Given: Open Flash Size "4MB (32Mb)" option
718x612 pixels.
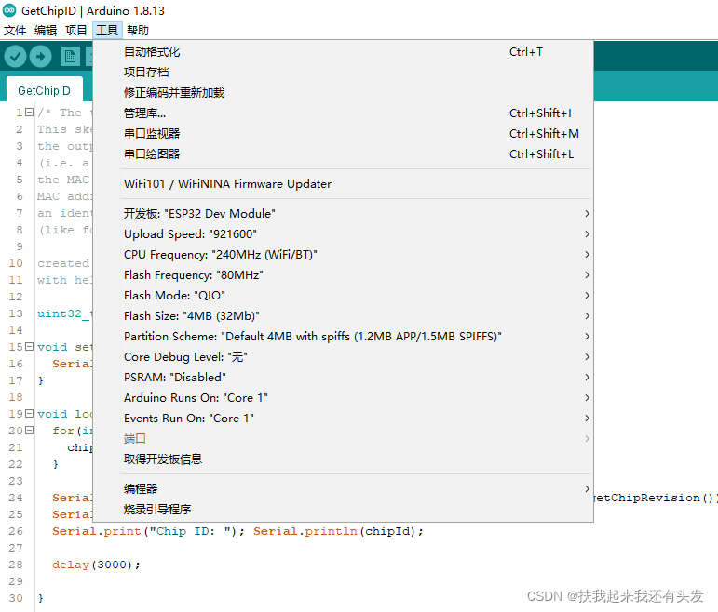Looking at the screenshot, I should (x=344, y=316).
